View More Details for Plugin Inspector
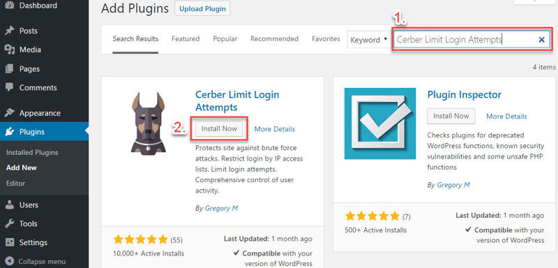Screen dimensions: 558x268 click(506, 117)
